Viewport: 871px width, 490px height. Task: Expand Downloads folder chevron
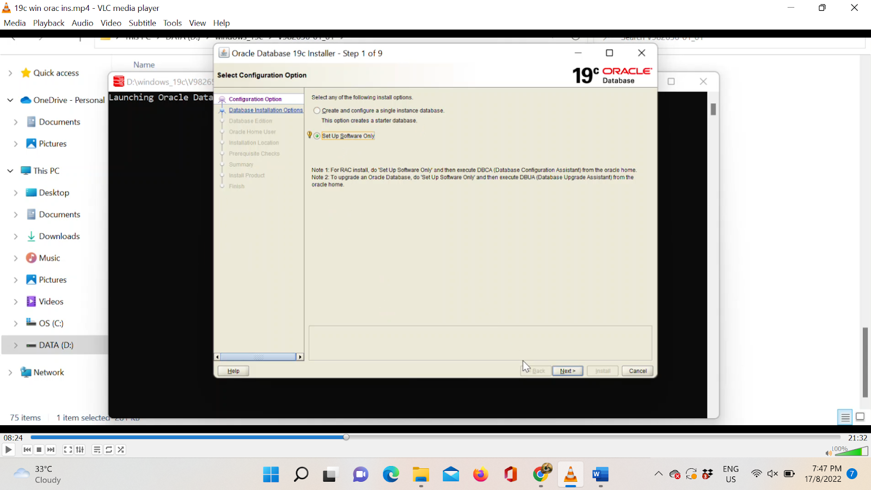point(15,236)
